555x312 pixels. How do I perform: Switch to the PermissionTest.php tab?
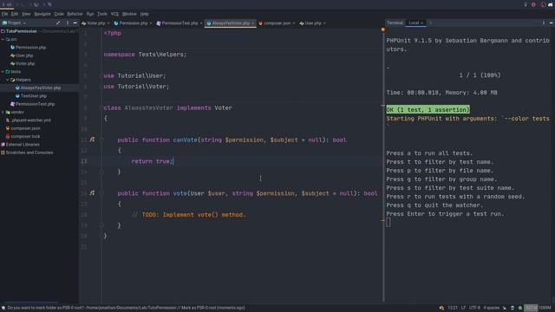tap(180, 23)
